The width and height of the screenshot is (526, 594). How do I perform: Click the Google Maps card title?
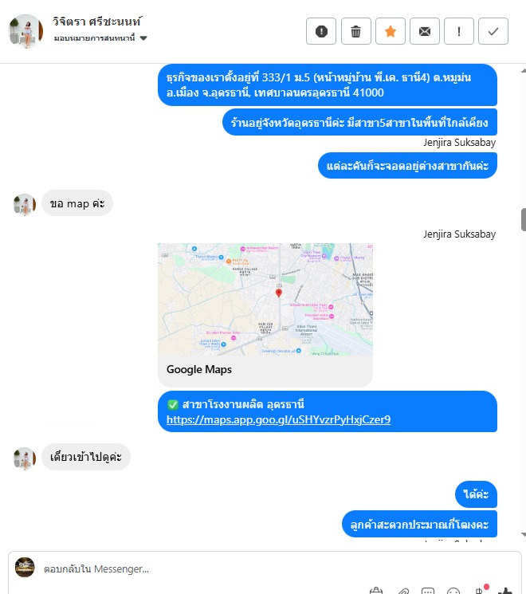[x=199, y=369]
